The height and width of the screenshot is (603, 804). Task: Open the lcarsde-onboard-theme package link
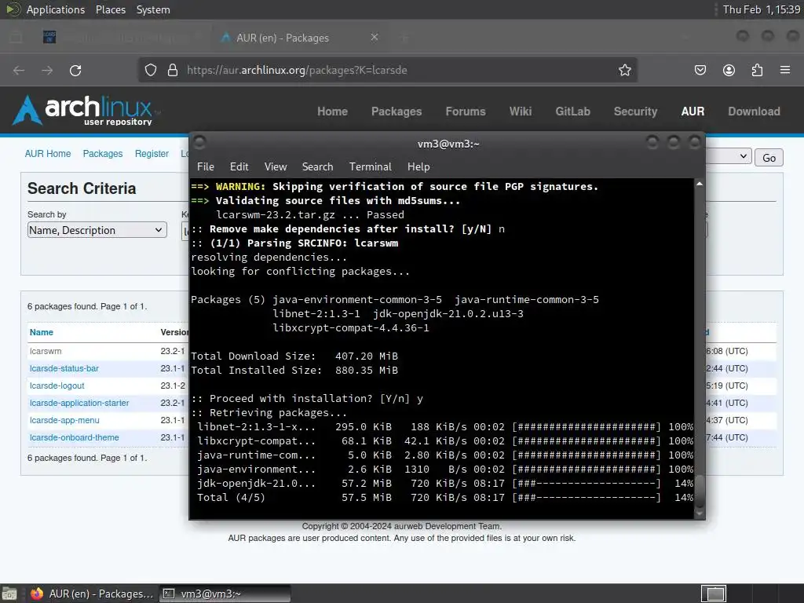tap(75, 437)
